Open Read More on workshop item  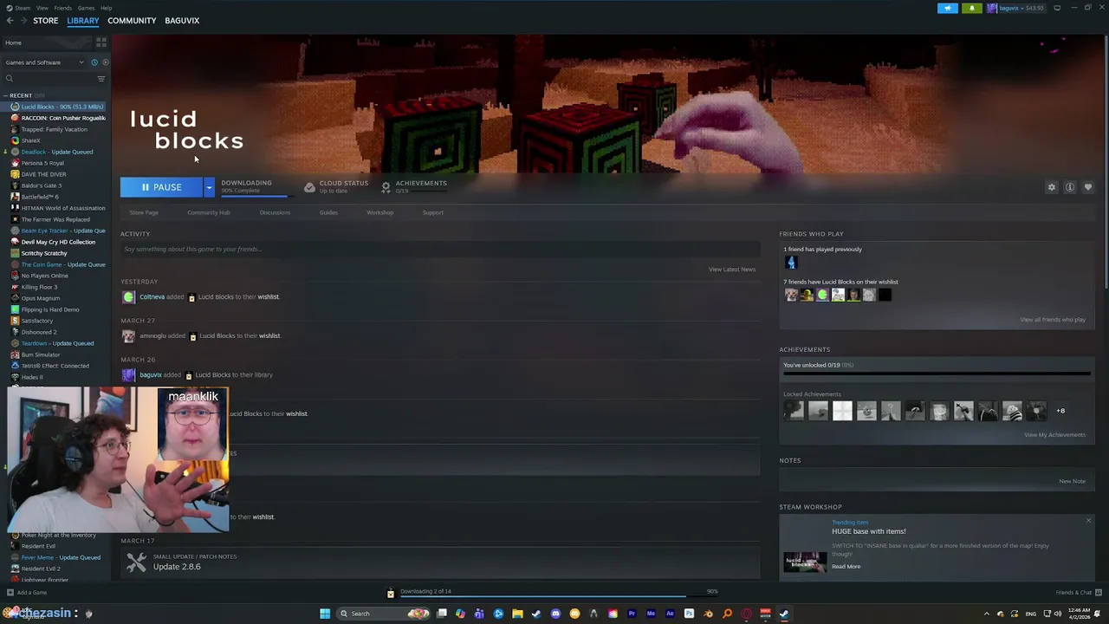pyautogui.click(x=846, y=567)
